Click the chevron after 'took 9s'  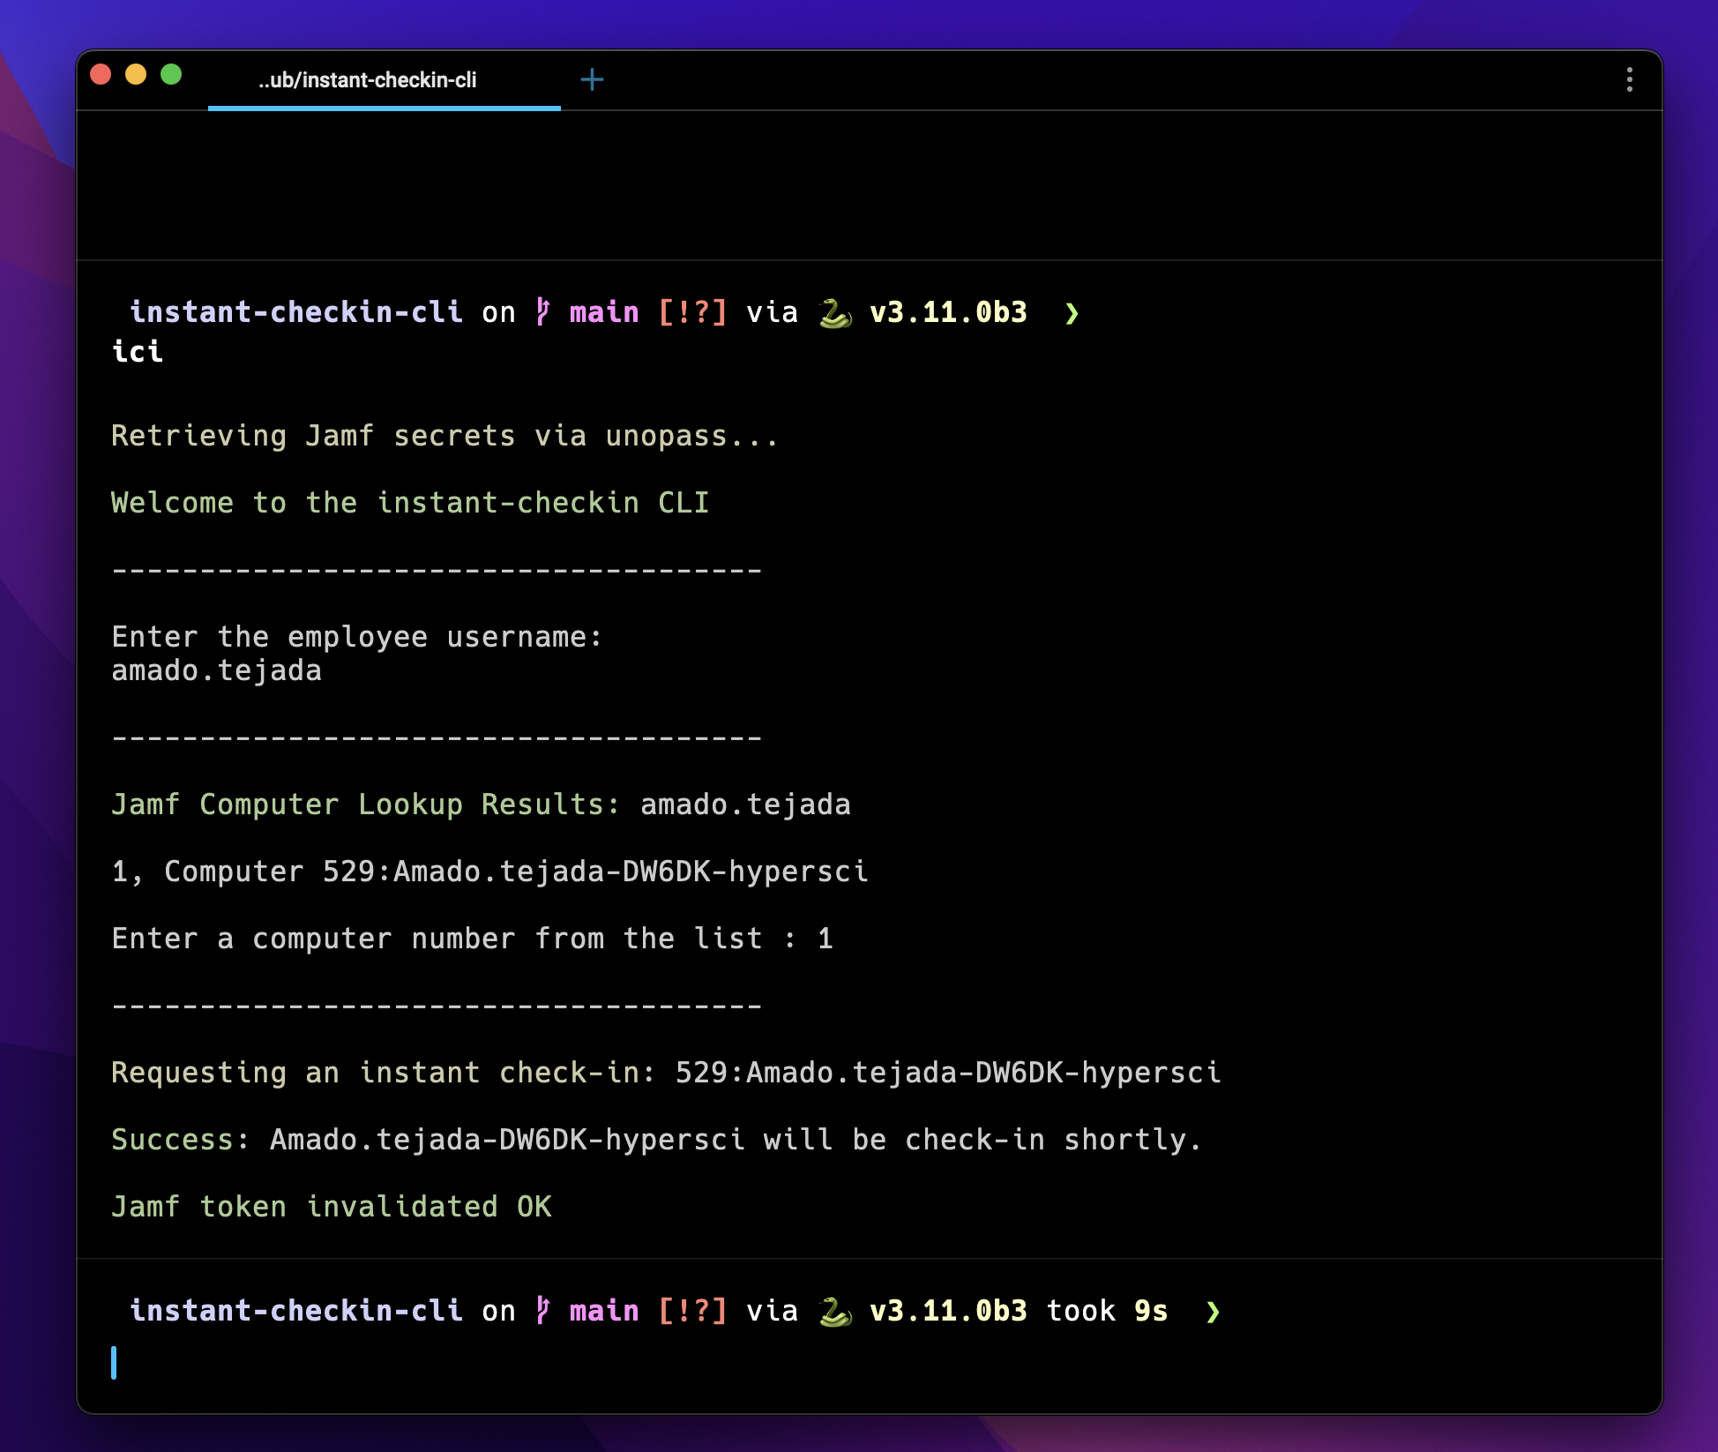point(1213,1312)
